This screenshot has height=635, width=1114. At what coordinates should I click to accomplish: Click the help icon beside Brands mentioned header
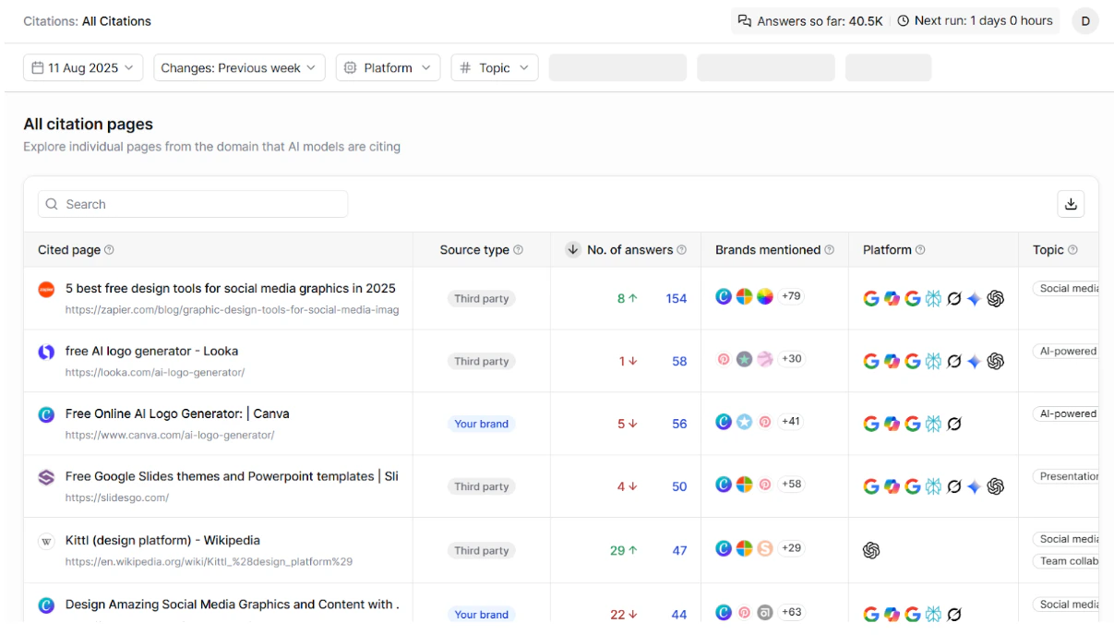click(x=829, y=250)
